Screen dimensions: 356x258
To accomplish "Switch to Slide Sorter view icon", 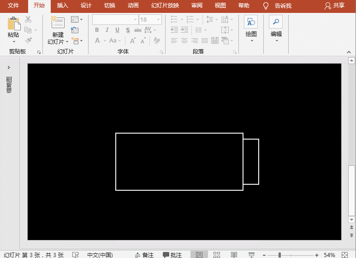I will [217, 255].
